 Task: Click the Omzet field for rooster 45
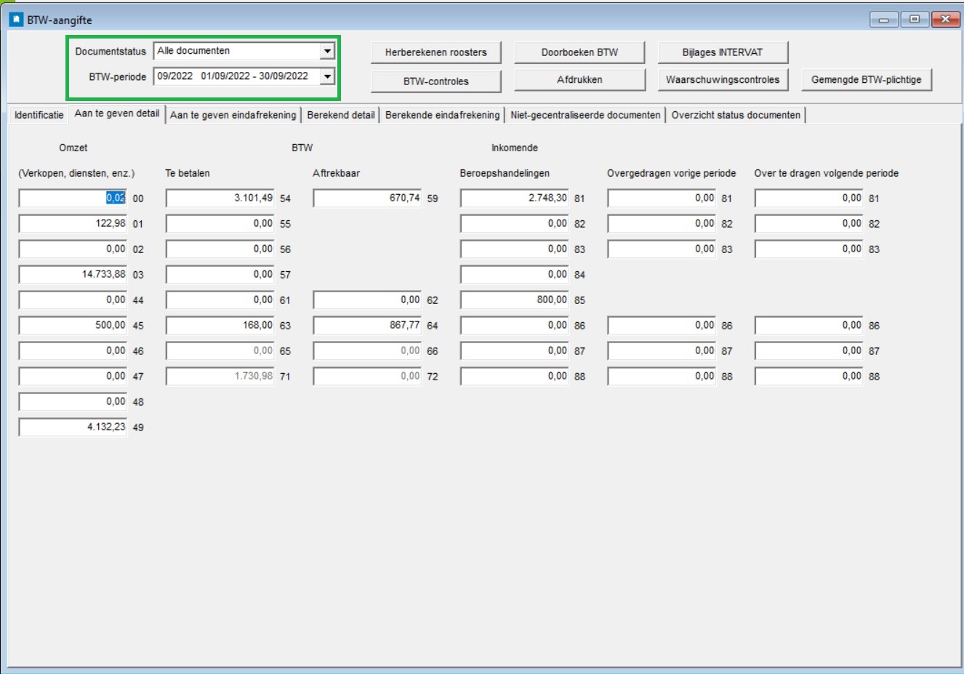(73, 325)
